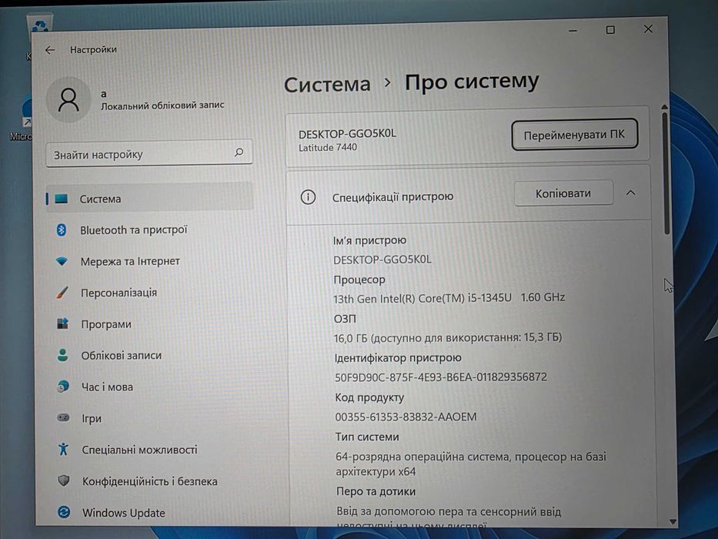The height and width of the screenshot is (539, 718).
Task: Click device name DESKTOP-GGO5K0L under Ім'я пристрою
Action: click(x=382, y=259)
